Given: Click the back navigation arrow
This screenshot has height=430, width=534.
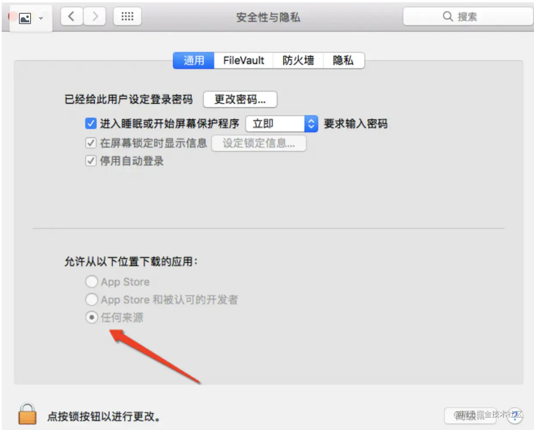Looking at the screenshot, I should point(72,17).
